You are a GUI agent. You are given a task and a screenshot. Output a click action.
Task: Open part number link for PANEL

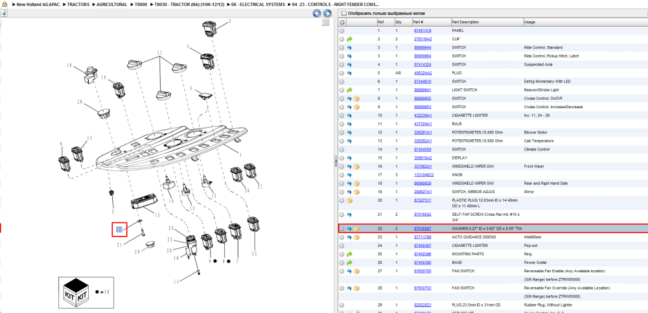422,30
